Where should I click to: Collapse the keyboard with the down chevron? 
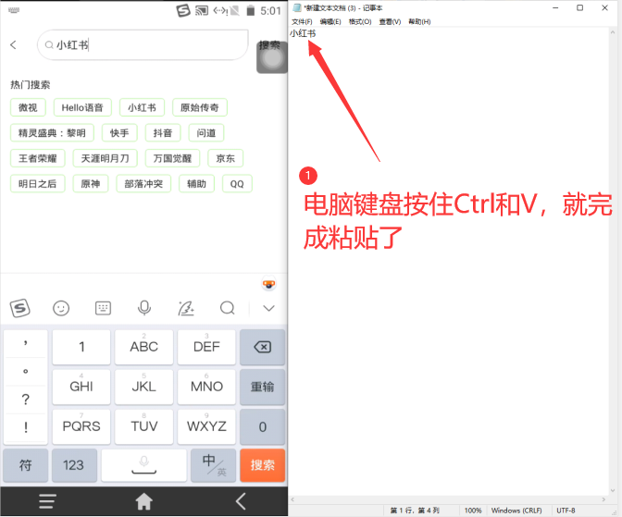click(269, 308)
